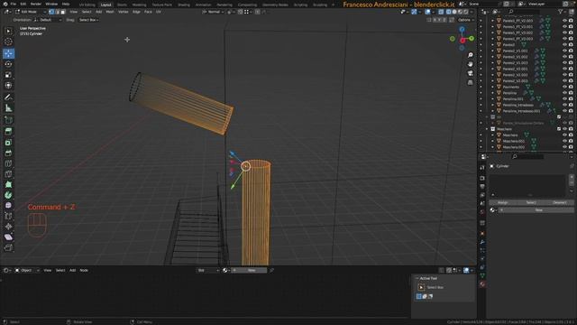Select the Loop Cut tool
The height and width of the screenshot is (325, 577).
tap(8, 163)
